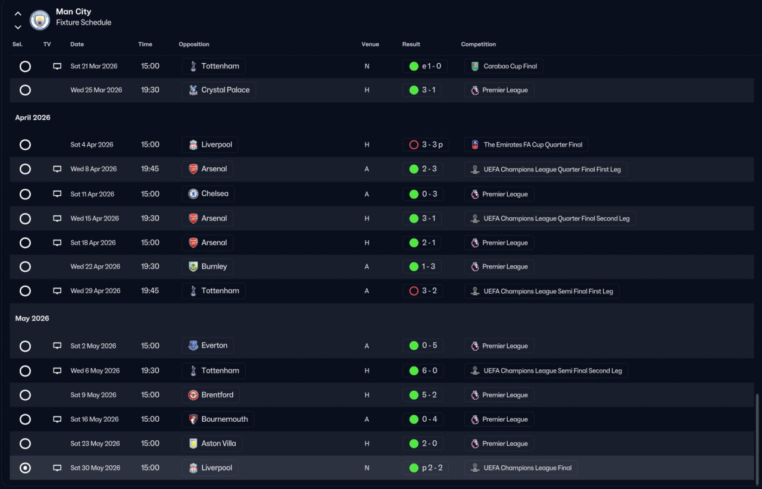Click the Chelsea club crest

point(193,194)
